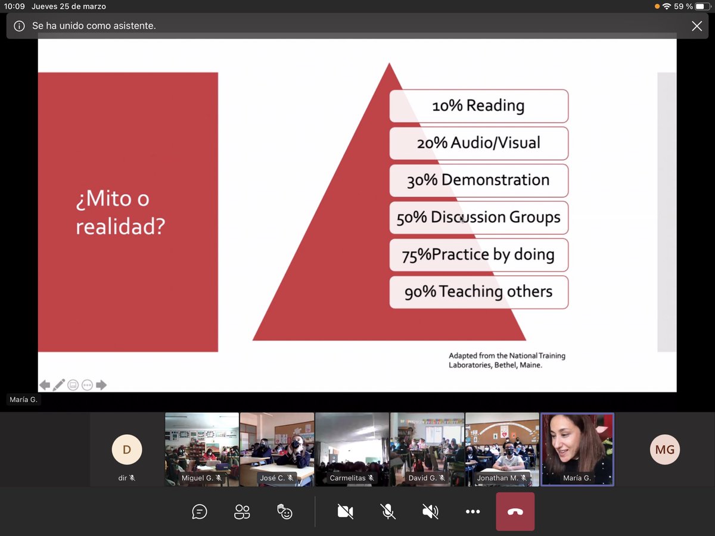The image size is (715, 536).
Task: Select Jonathan M.'s video thumbnail
Action: click(502, 450)
